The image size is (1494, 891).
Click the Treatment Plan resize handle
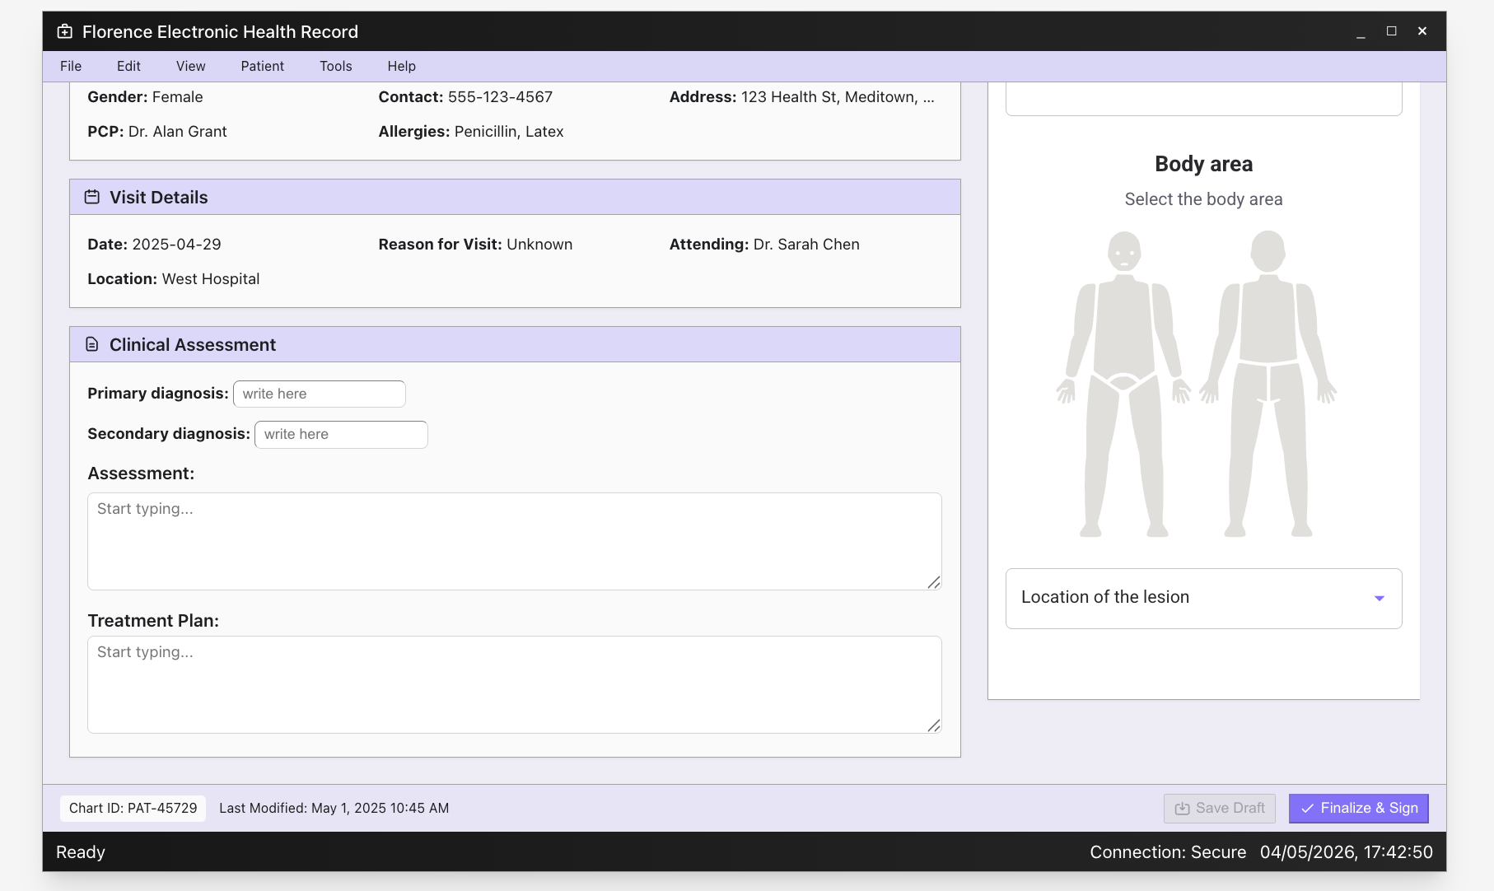[x=934, y=725]
